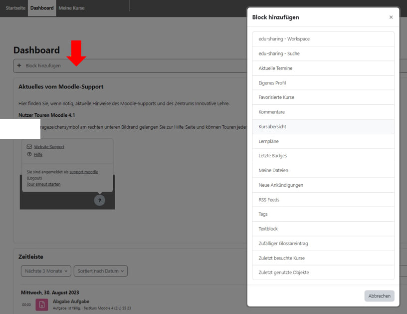Open the Website-Support link
Image resolution: width=407 pixels, height=314 pixels.
(49, 147)
